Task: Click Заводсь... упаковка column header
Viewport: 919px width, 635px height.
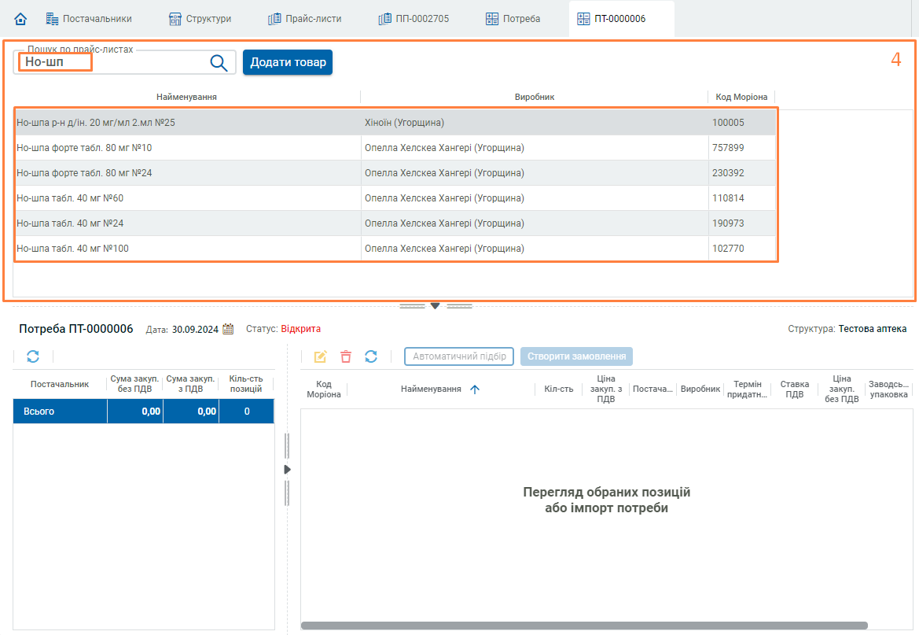Action: [x=889, y=389]
